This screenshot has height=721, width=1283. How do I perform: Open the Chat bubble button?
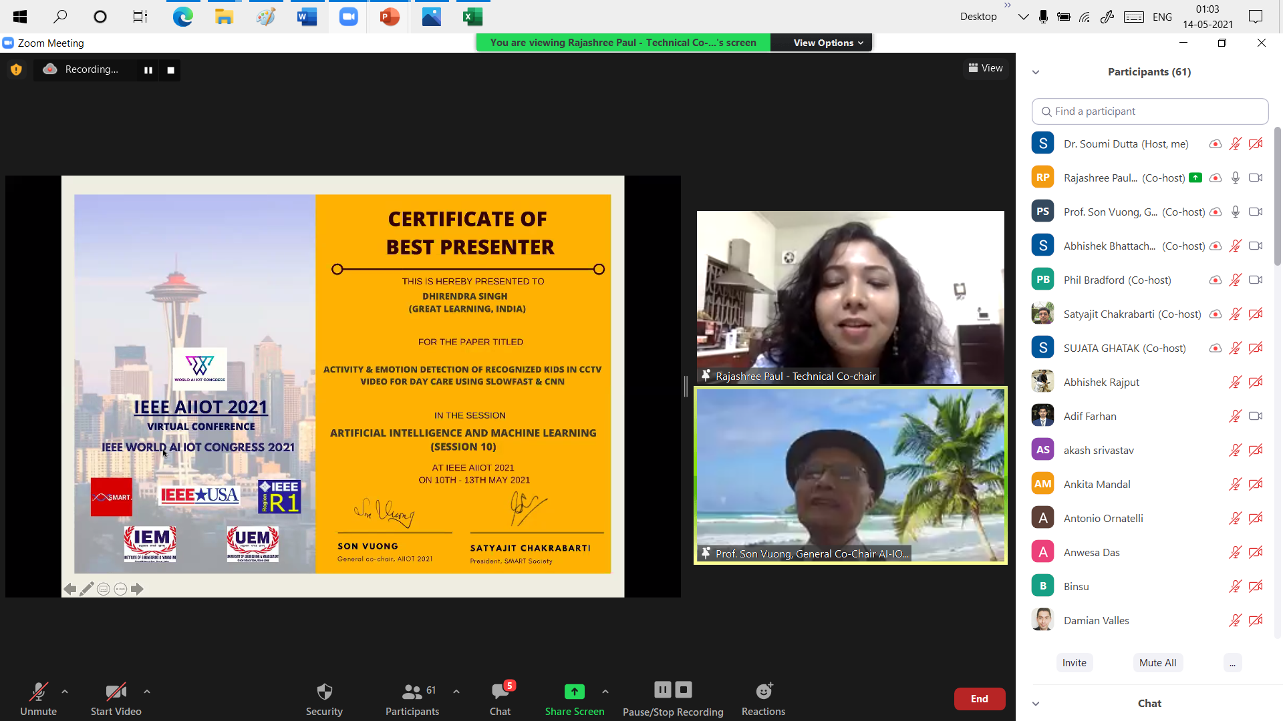(x=500, y=699)
